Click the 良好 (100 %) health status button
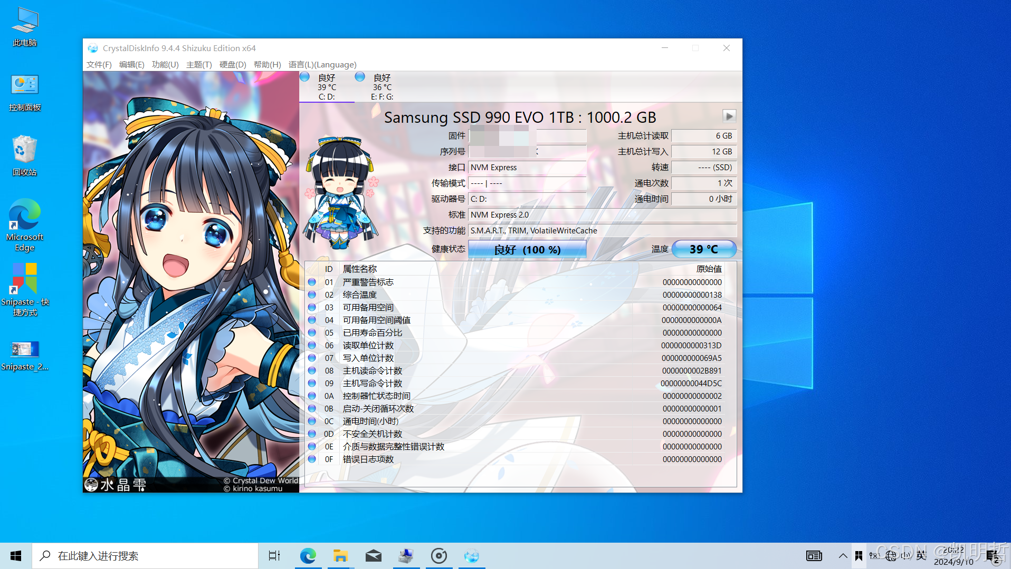 (x=527, y=249)
